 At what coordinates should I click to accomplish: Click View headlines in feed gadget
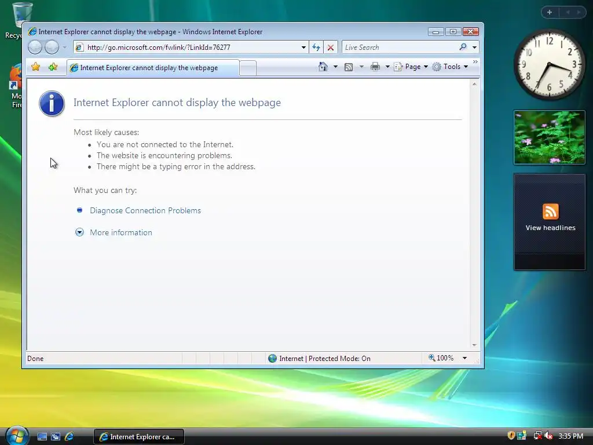(550, 228)
